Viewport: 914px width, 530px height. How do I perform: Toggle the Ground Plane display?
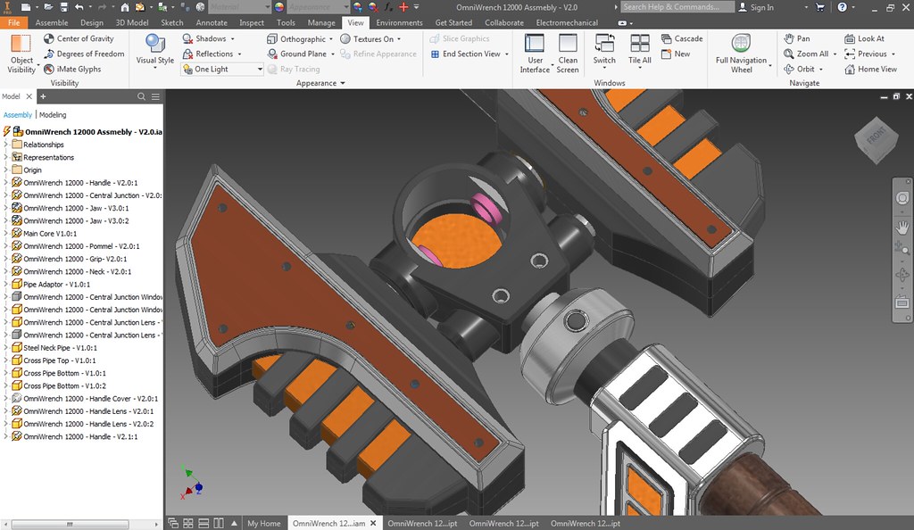(x=297, y=54)
